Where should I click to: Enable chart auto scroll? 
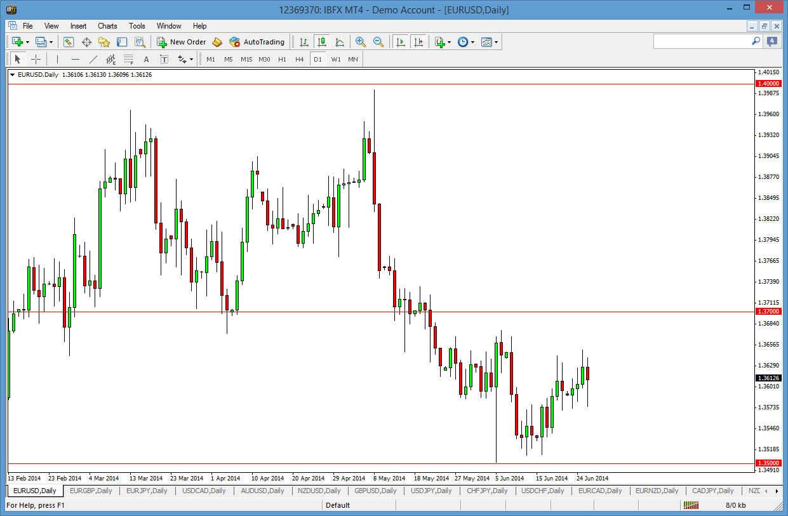[401, 42]
